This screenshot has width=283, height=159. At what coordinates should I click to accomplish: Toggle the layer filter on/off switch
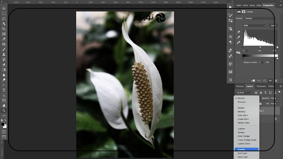click(x=279, y=92)
